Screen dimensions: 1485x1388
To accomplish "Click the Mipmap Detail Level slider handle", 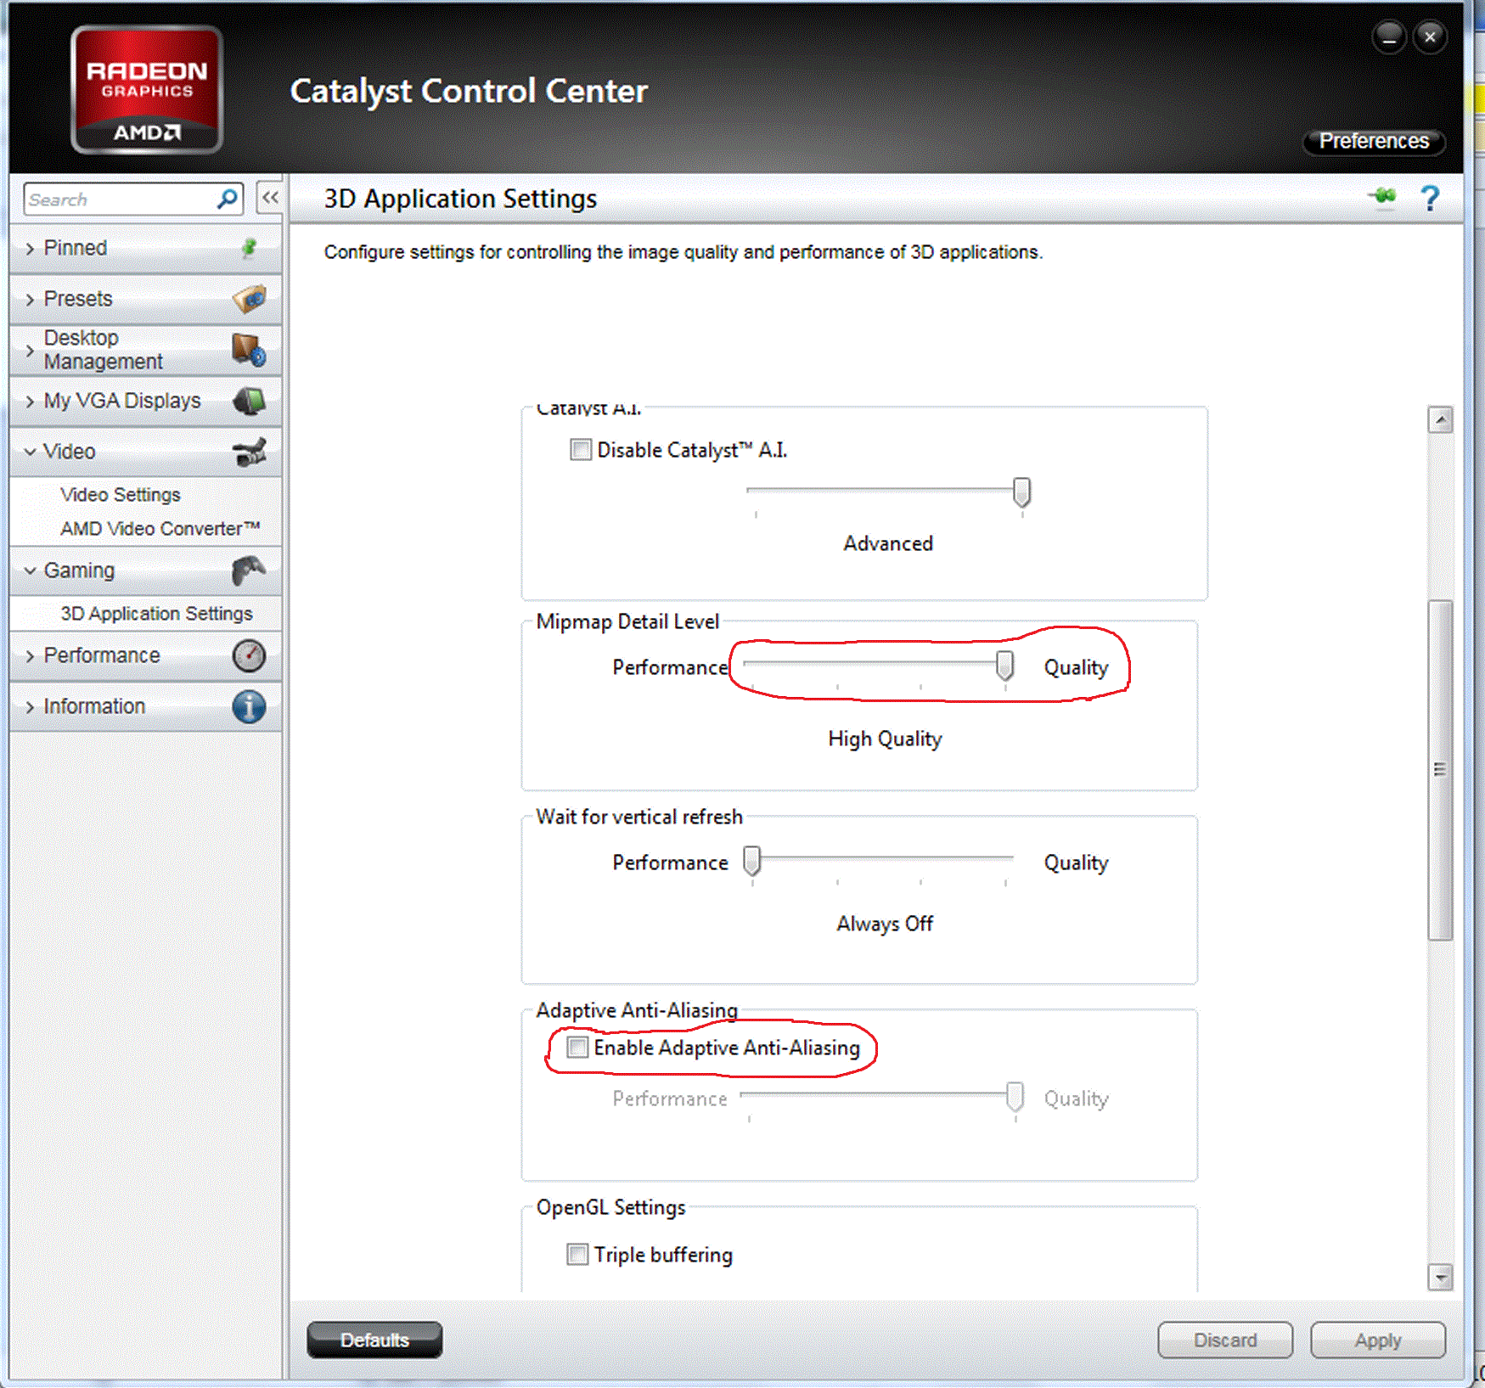I will click(1005, 666).
